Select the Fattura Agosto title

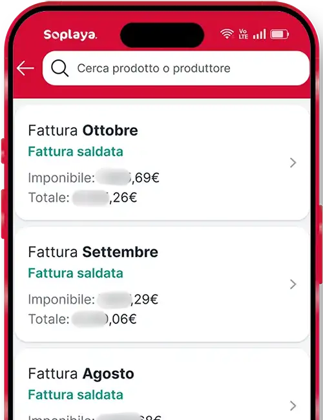click(x=81, y=374)
